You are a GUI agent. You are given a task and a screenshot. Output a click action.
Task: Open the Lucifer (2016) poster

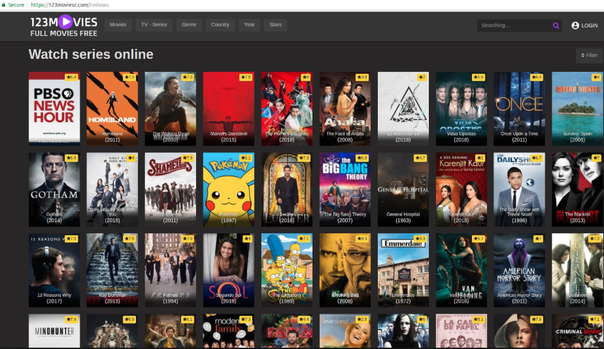coord(286,190)
